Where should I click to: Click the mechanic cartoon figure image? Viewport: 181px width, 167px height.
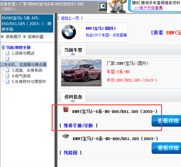[x=117, y=6]
